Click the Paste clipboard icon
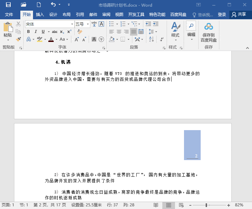Image resolution: width=252 pixels, height=209 pixels. 8,27
